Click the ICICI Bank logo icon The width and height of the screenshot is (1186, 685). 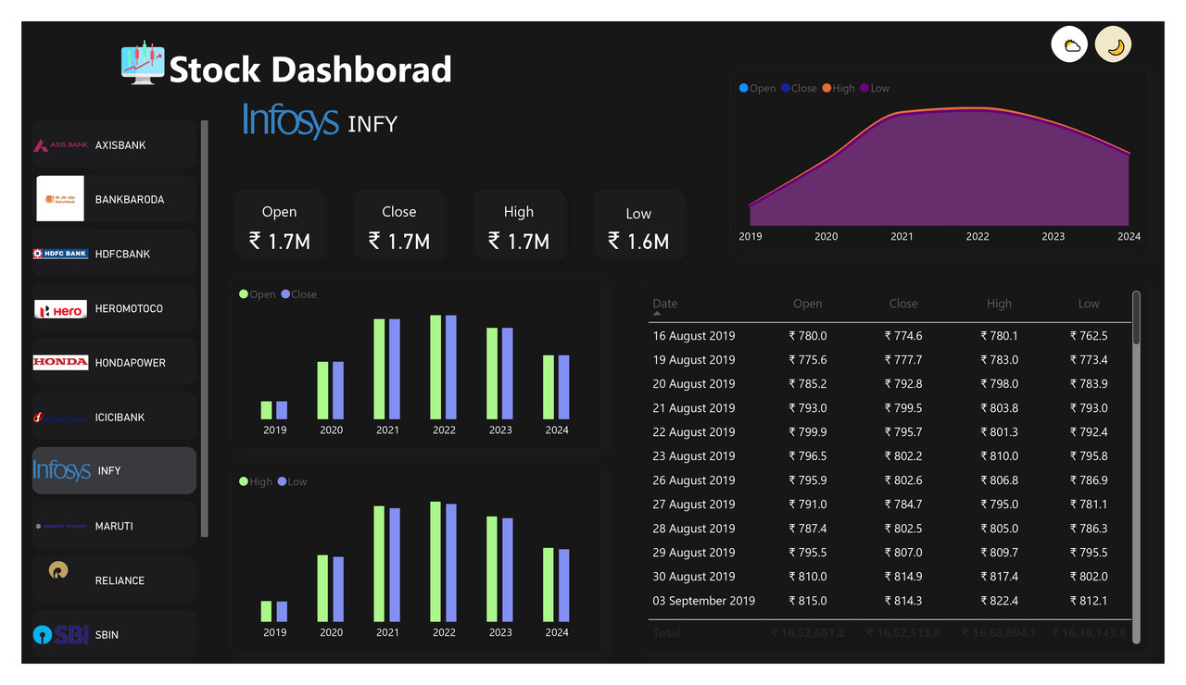60,417
